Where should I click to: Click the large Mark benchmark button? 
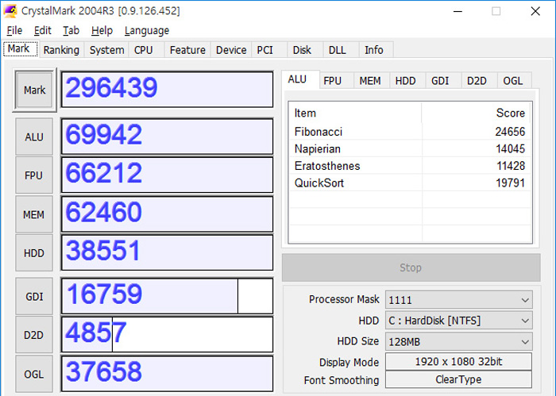pyautogui.click(x=34, y=90)
